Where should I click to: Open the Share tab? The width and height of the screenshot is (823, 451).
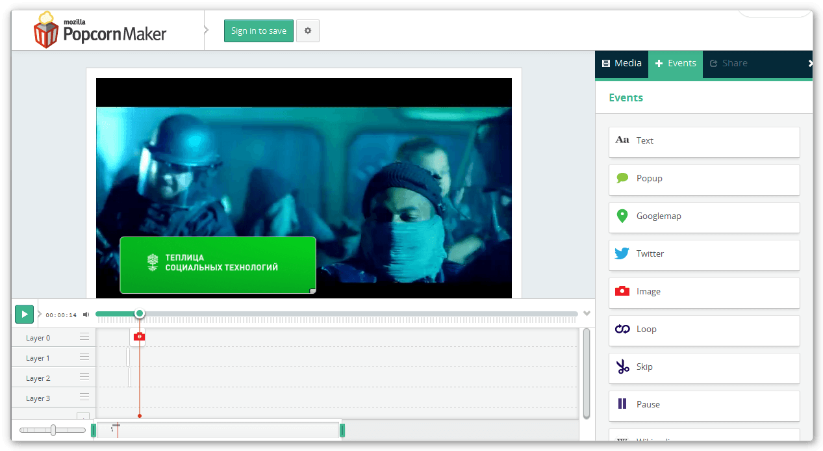(729, 64)
